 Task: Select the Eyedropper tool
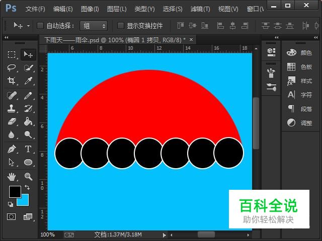click(28, 80)
